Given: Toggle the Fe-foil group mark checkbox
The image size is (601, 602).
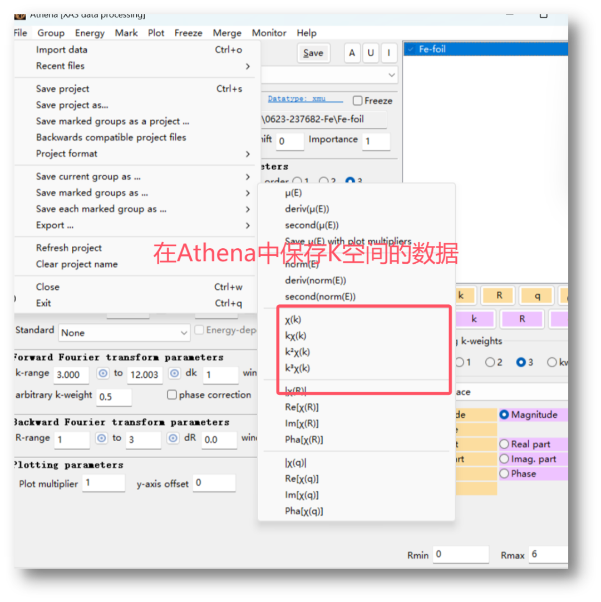Looking at the screenshot, I should pos(411,49).
